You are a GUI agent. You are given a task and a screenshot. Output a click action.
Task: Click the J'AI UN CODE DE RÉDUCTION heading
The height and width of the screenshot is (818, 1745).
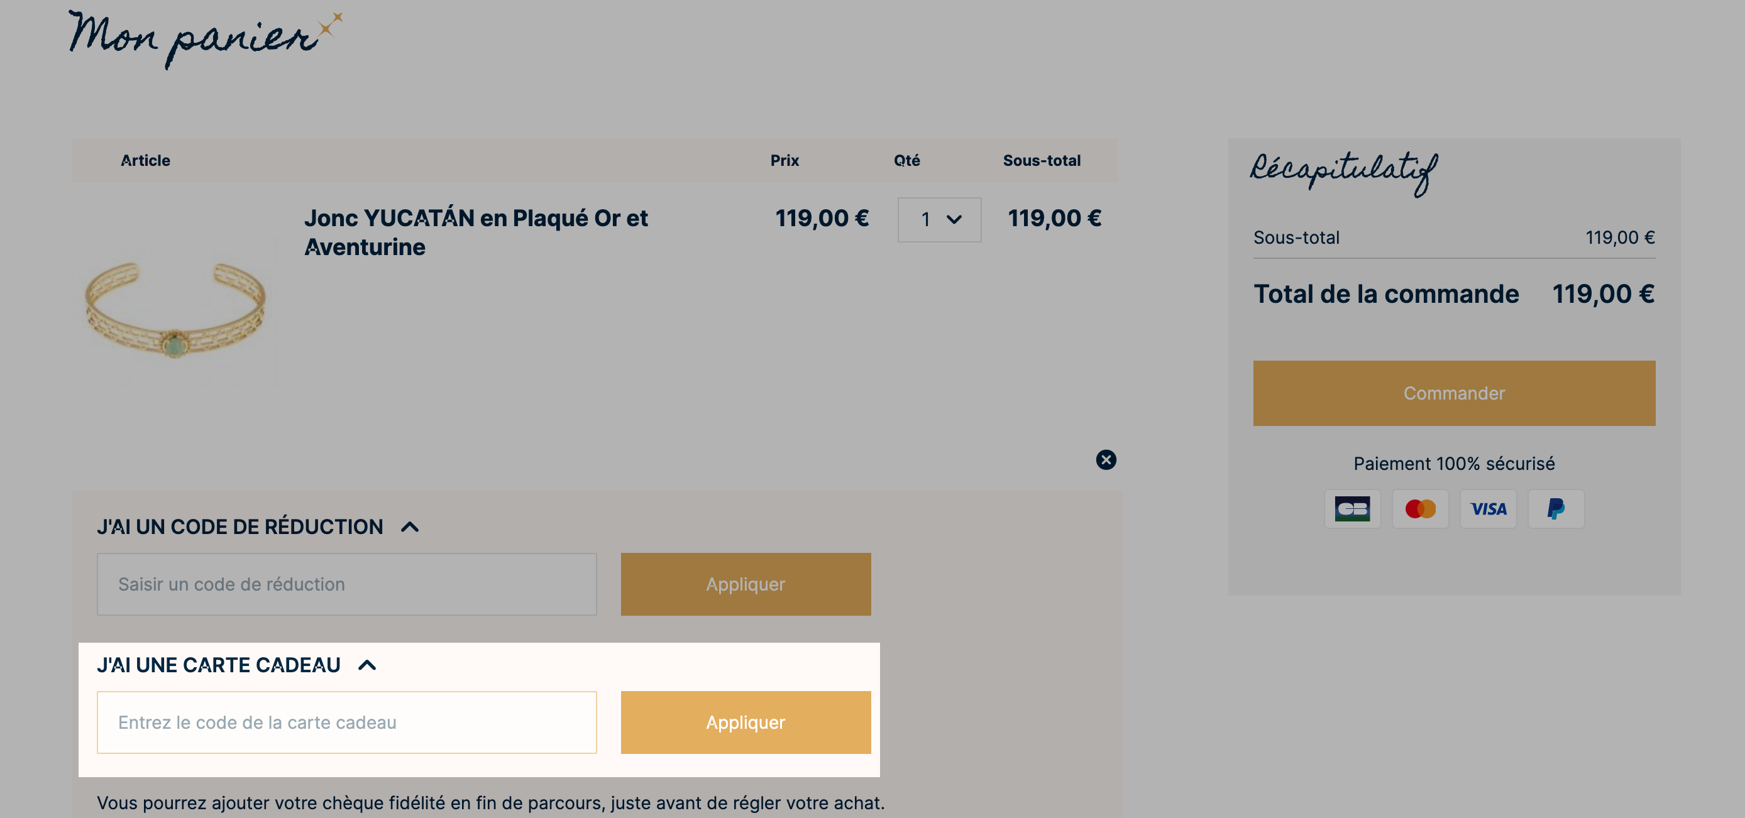click(x=239, y=527)
